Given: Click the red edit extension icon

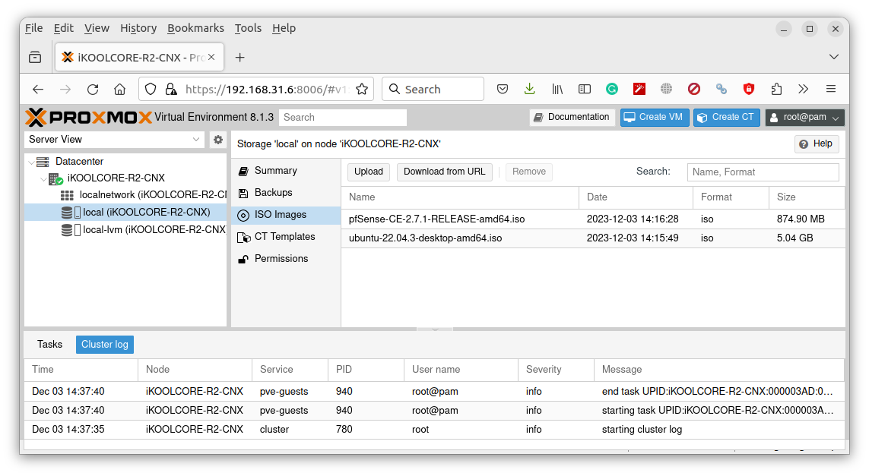Looking at the screenshot, I should click(639, 89).
